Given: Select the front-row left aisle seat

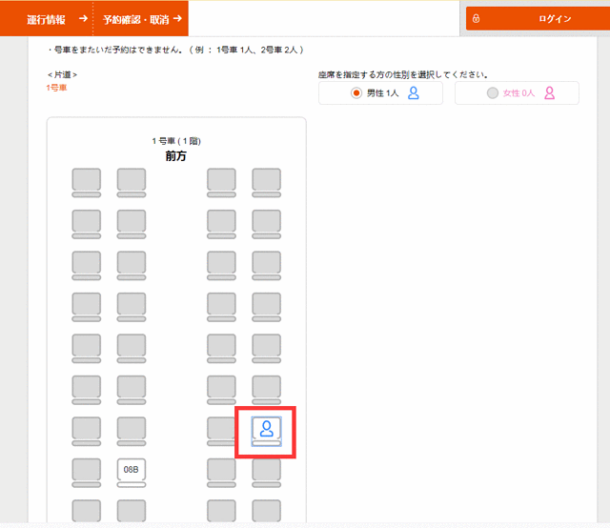Looking at the screenshot, I should [x=132, y=180].
